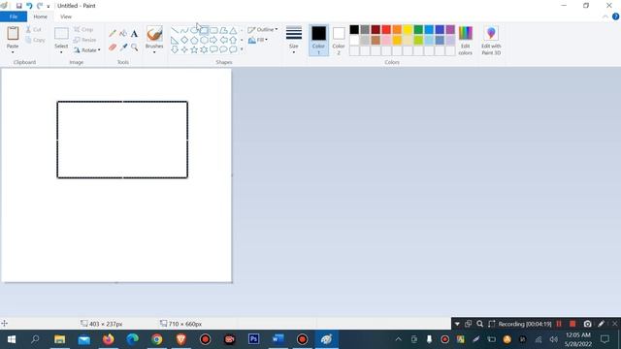Expand the Shapes gallery more arrow
The image size is (621, 349).
[242, 49]
